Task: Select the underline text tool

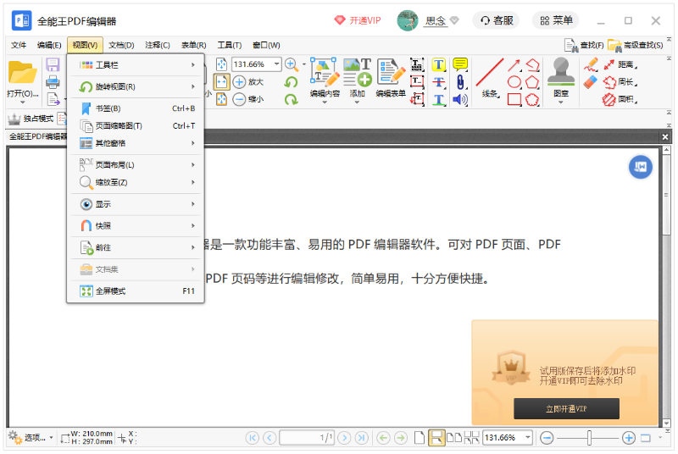Action: (x=439, y=100)
